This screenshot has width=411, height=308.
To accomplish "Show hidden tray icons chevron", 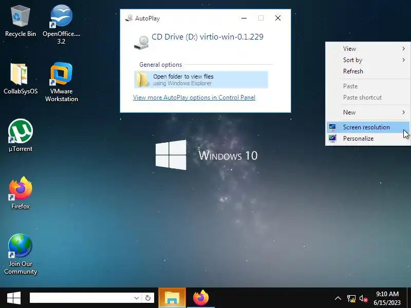I will click(338, 298).
